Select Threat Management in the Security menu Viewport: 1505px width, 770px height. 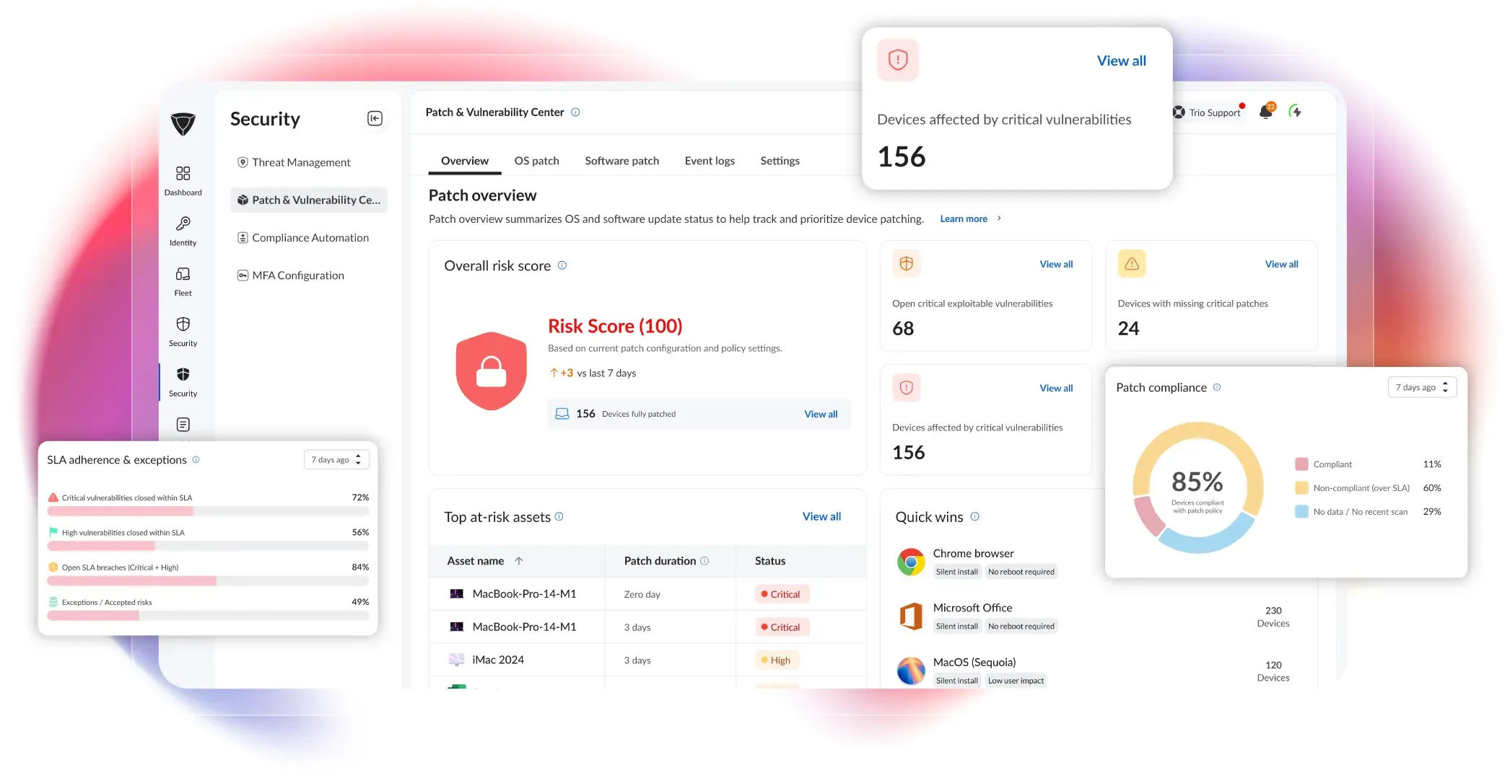pyautogui.click(x=309, y=162)
